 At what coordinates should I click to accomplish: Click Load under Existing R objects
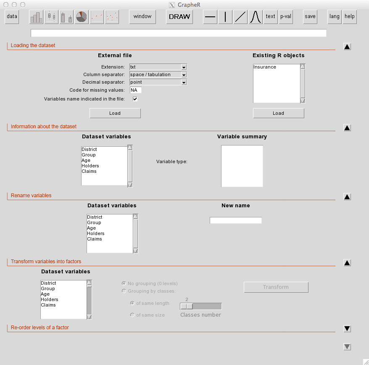coord(278,113)
